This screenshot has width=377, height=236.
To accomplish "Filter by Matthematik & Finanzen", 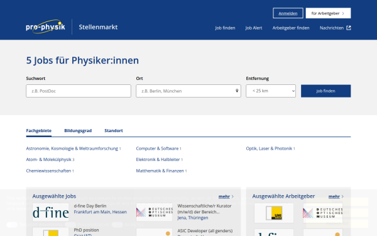I will click(160, 171).
